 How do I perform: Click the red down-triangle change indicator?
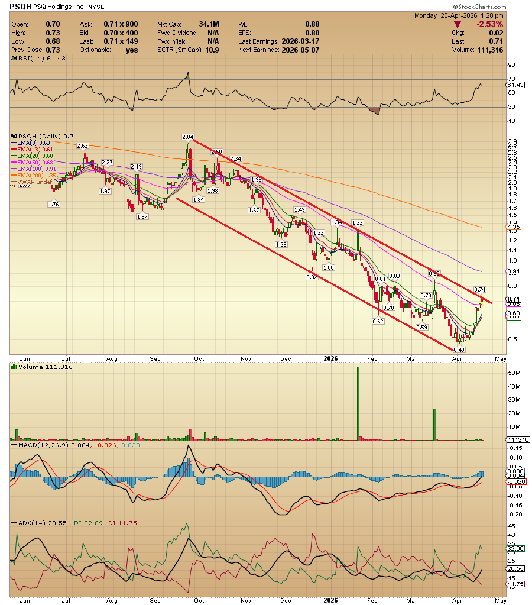click(457, 24)
